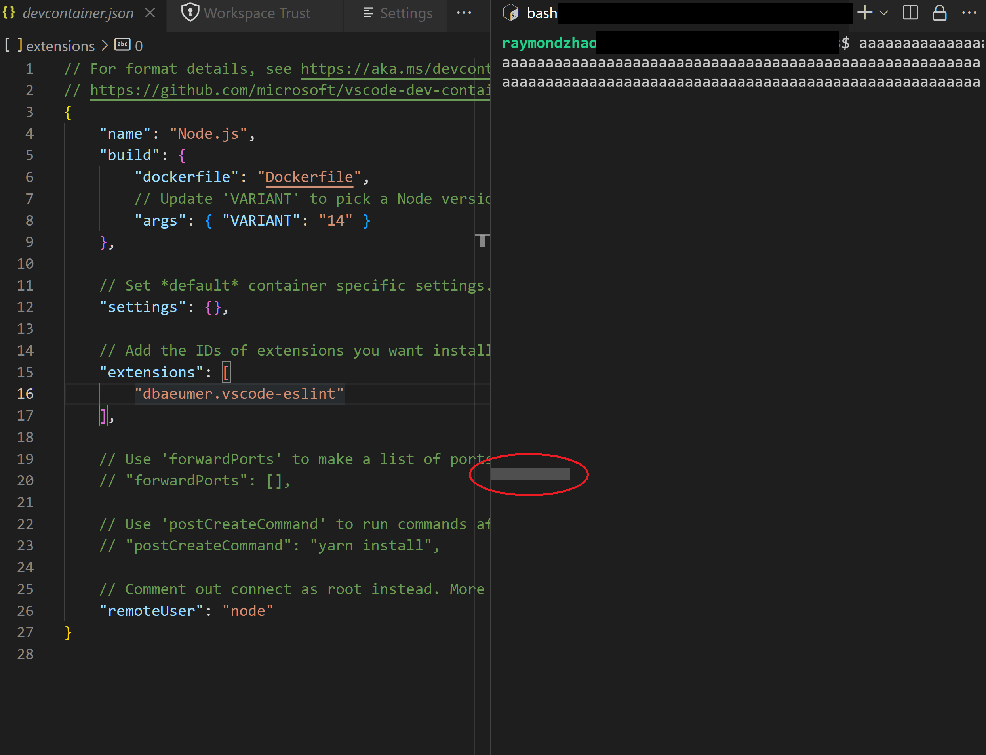Open terminal more actions ellipsis menu

pos(969,13)
